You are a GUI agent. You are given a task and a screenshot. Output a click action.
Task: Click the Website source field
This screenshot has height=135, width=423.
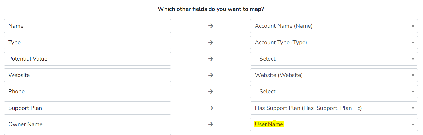87,75
